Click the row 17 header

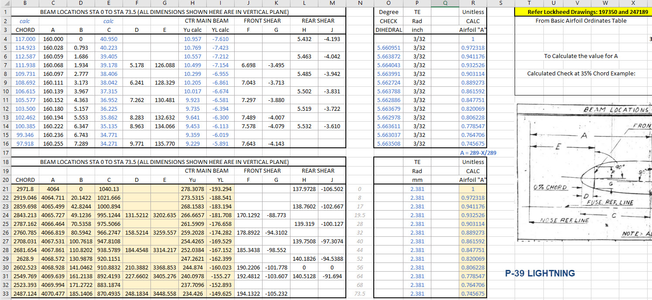tap(5, 153)
